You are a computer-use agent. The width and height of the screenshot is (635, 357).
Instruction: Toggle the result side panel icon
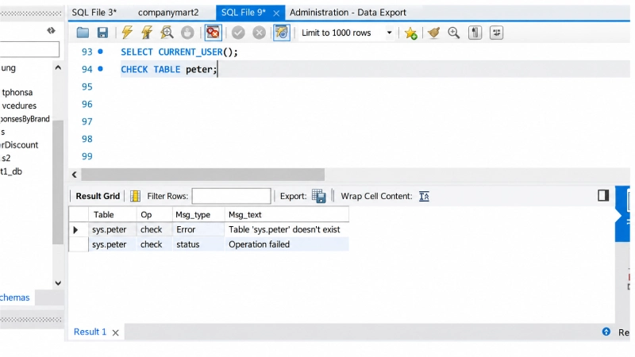tap(603, 195)
